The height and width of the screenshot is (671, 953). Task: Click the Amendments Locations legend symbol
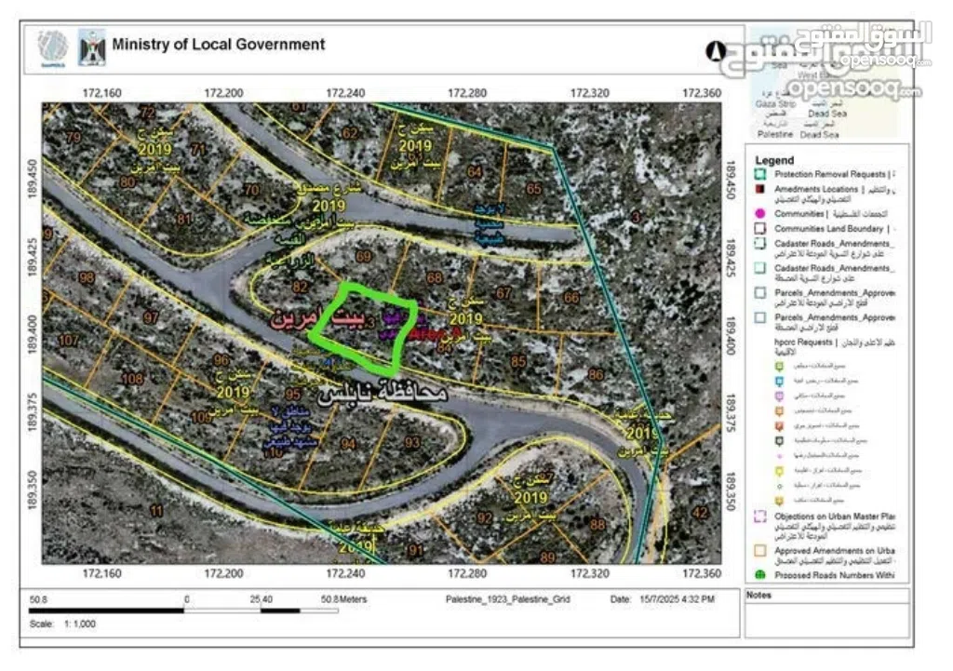760,189
